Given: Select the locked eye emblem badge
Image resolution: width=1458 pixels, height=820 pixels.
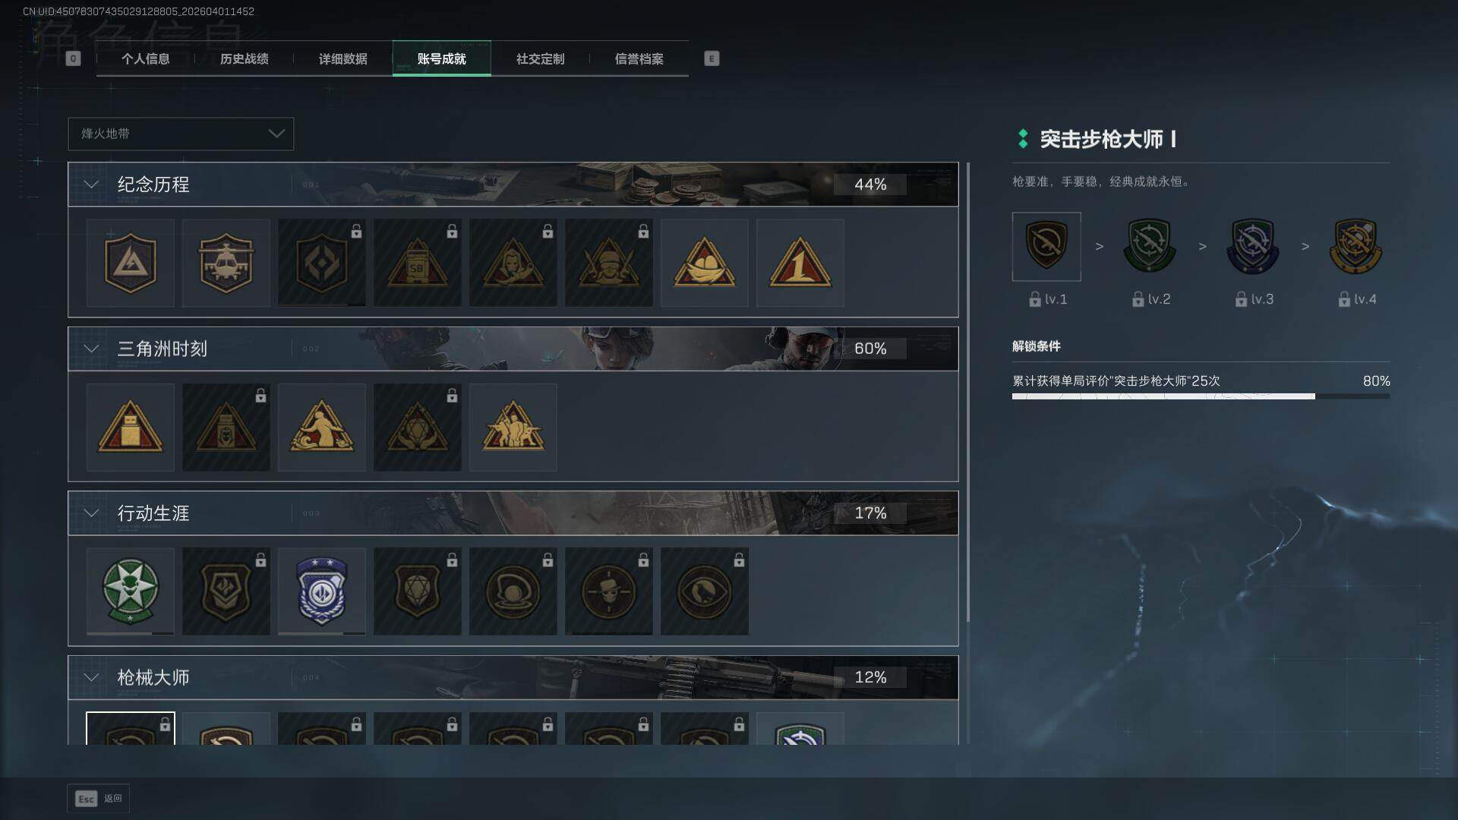Looking at the screenshot, I should click(704, 591).
